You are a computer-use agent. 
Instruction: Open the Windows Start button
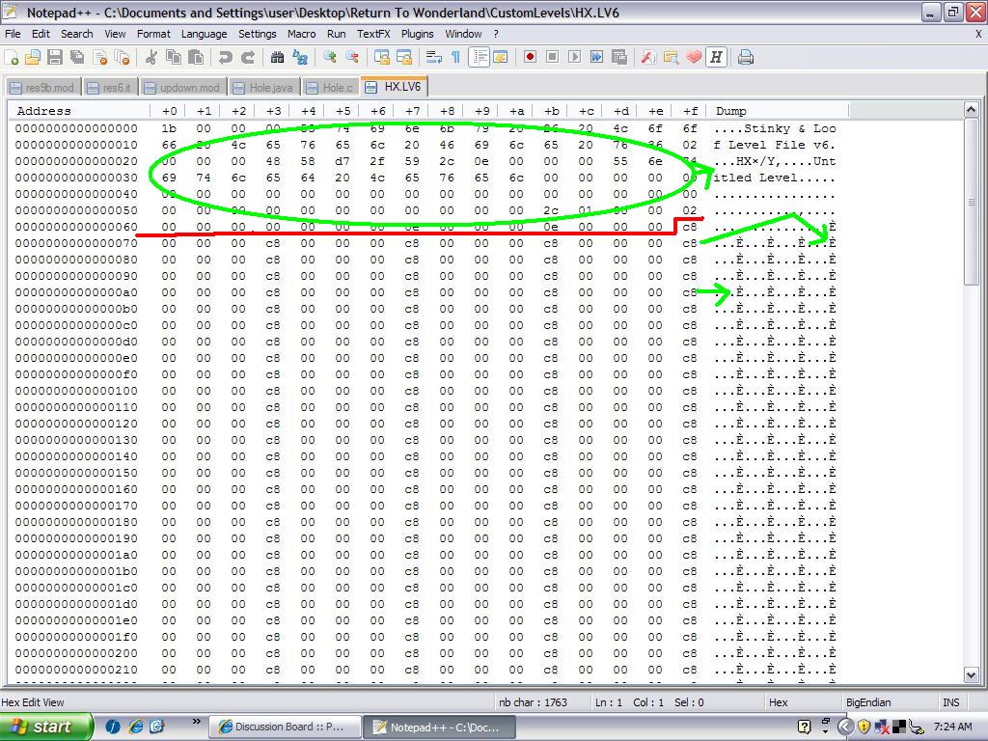click(x=45, y=727)
